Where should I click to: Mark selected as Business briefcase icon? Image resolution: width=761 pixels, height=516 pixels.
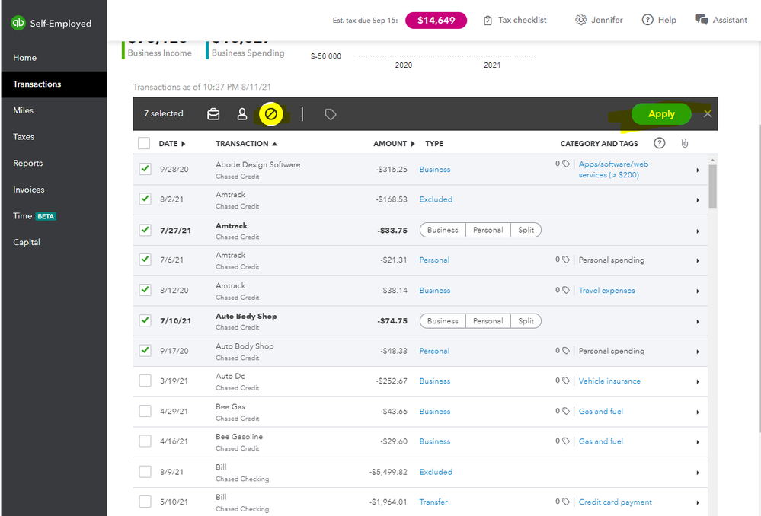213,114
